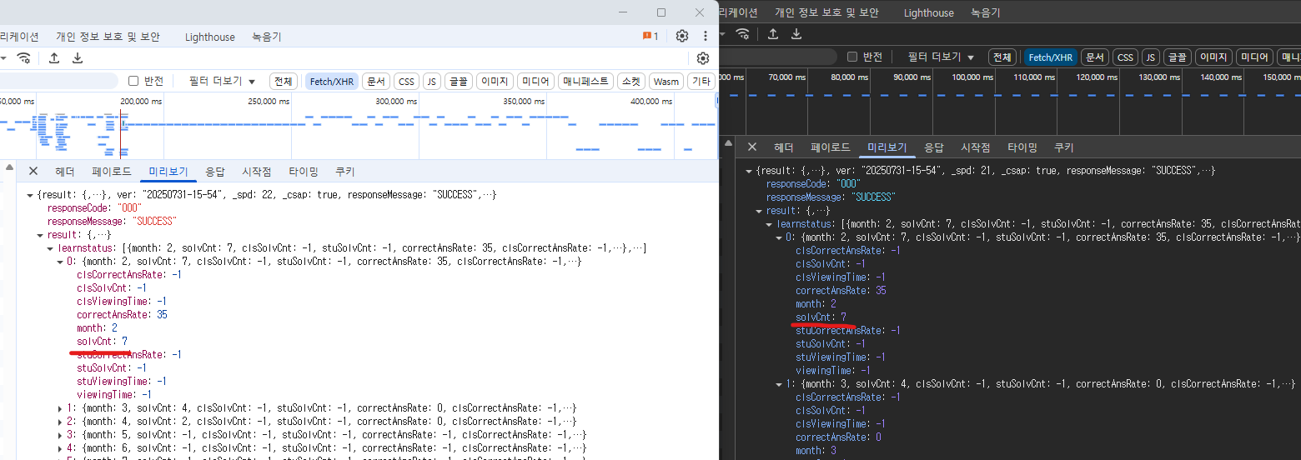Toggle 반전 checkbox in light window

[x=133, y=81]
